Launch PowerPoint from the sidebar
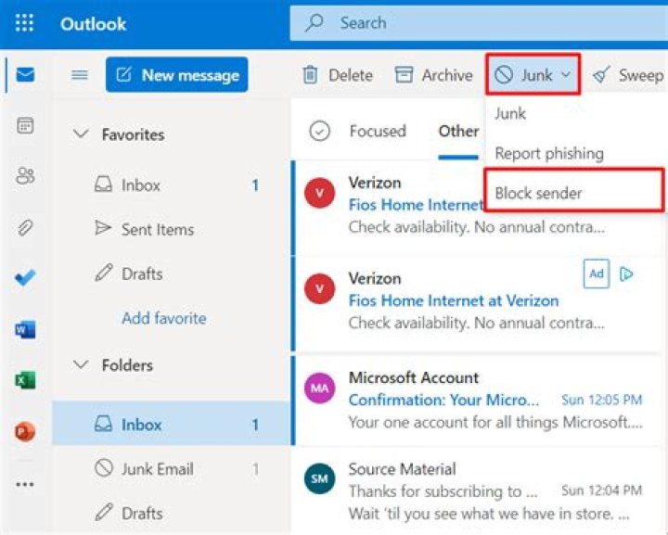The height and width of the screenshot is (535, 668). [25, 431]
